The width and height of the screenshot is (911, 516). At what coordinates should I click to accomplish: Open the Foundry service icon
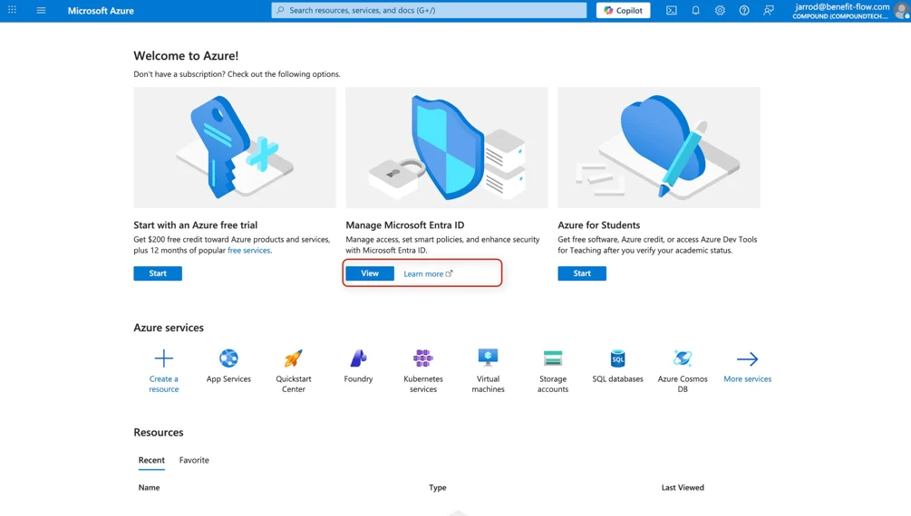[358, 358]
